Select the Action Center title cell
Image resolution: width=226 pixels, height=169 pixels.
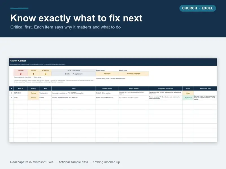click(x=18, y=61)
